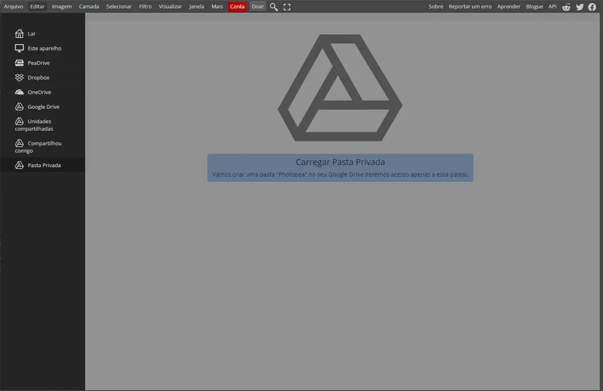Open the Sobre link
Image resolution: width=603 pixels, height=391 pixels.
coord(436,6)
